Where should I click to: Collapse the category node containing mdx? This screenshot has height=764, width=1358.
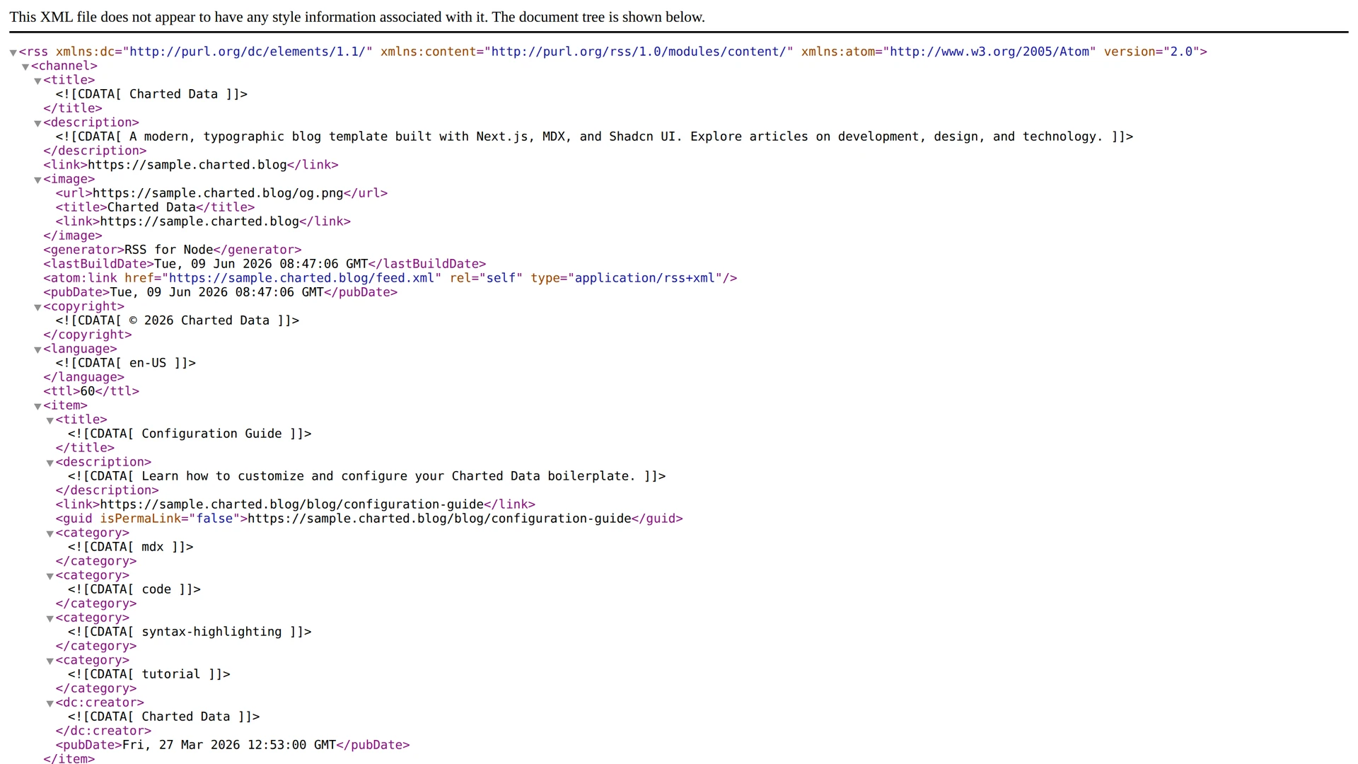[x=50, y=533]
